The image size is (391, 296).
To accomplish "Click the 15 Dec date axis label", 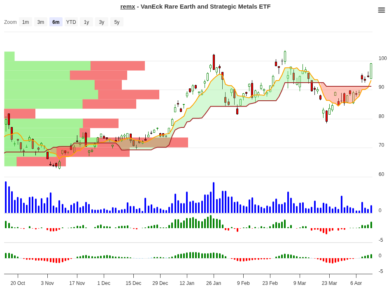I will tap(133, 283).
